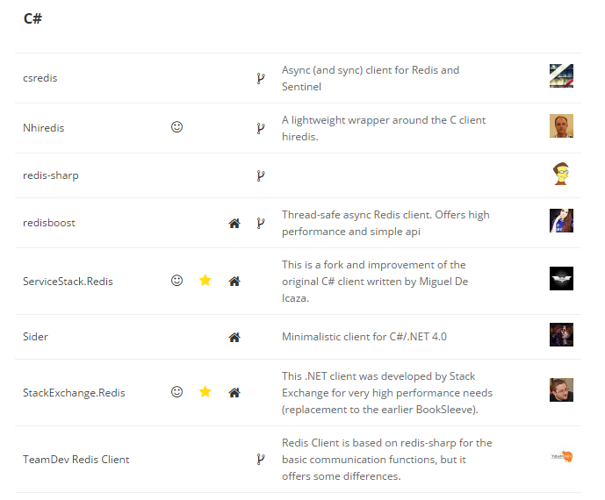This screenshot has height=500, width=605.
Task: Click the redis-sharp client name
Action: [x=51, y=175]
